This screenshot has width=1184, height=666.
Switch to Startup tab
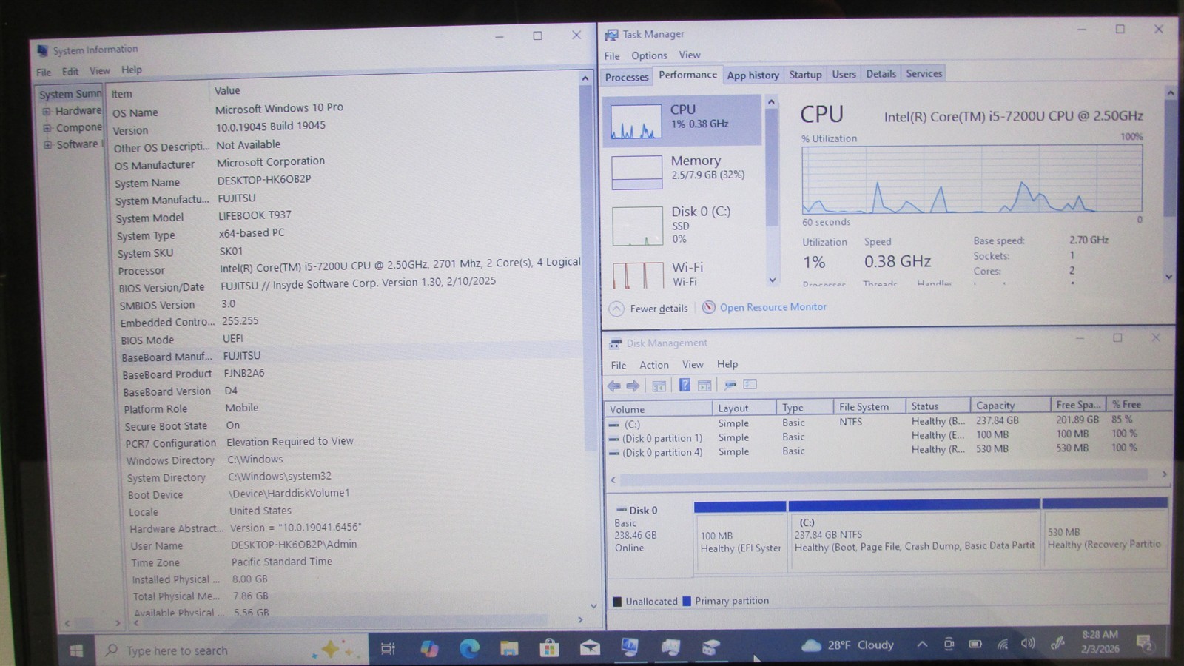point(805,75)
